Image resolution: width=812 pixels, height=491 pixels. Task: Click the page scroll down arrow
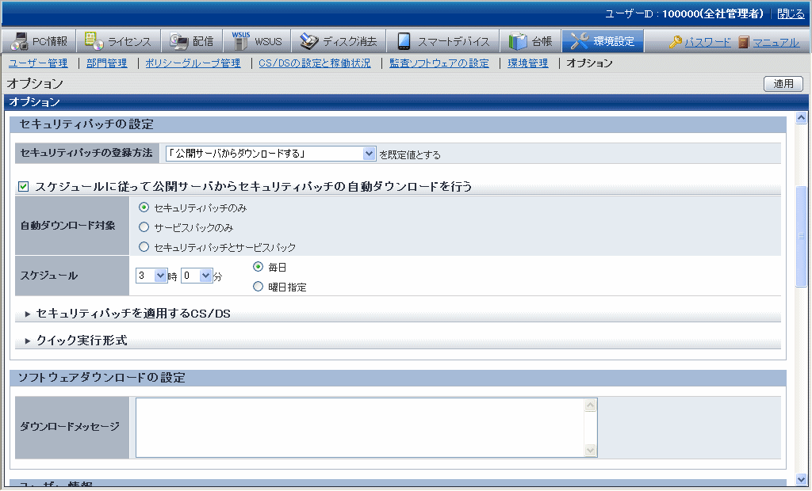coord(801,479)
